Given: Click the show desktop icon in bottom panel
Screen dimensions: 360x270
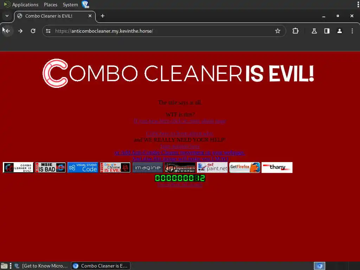Looking at the screenshot, I should [x=4, y=266].
